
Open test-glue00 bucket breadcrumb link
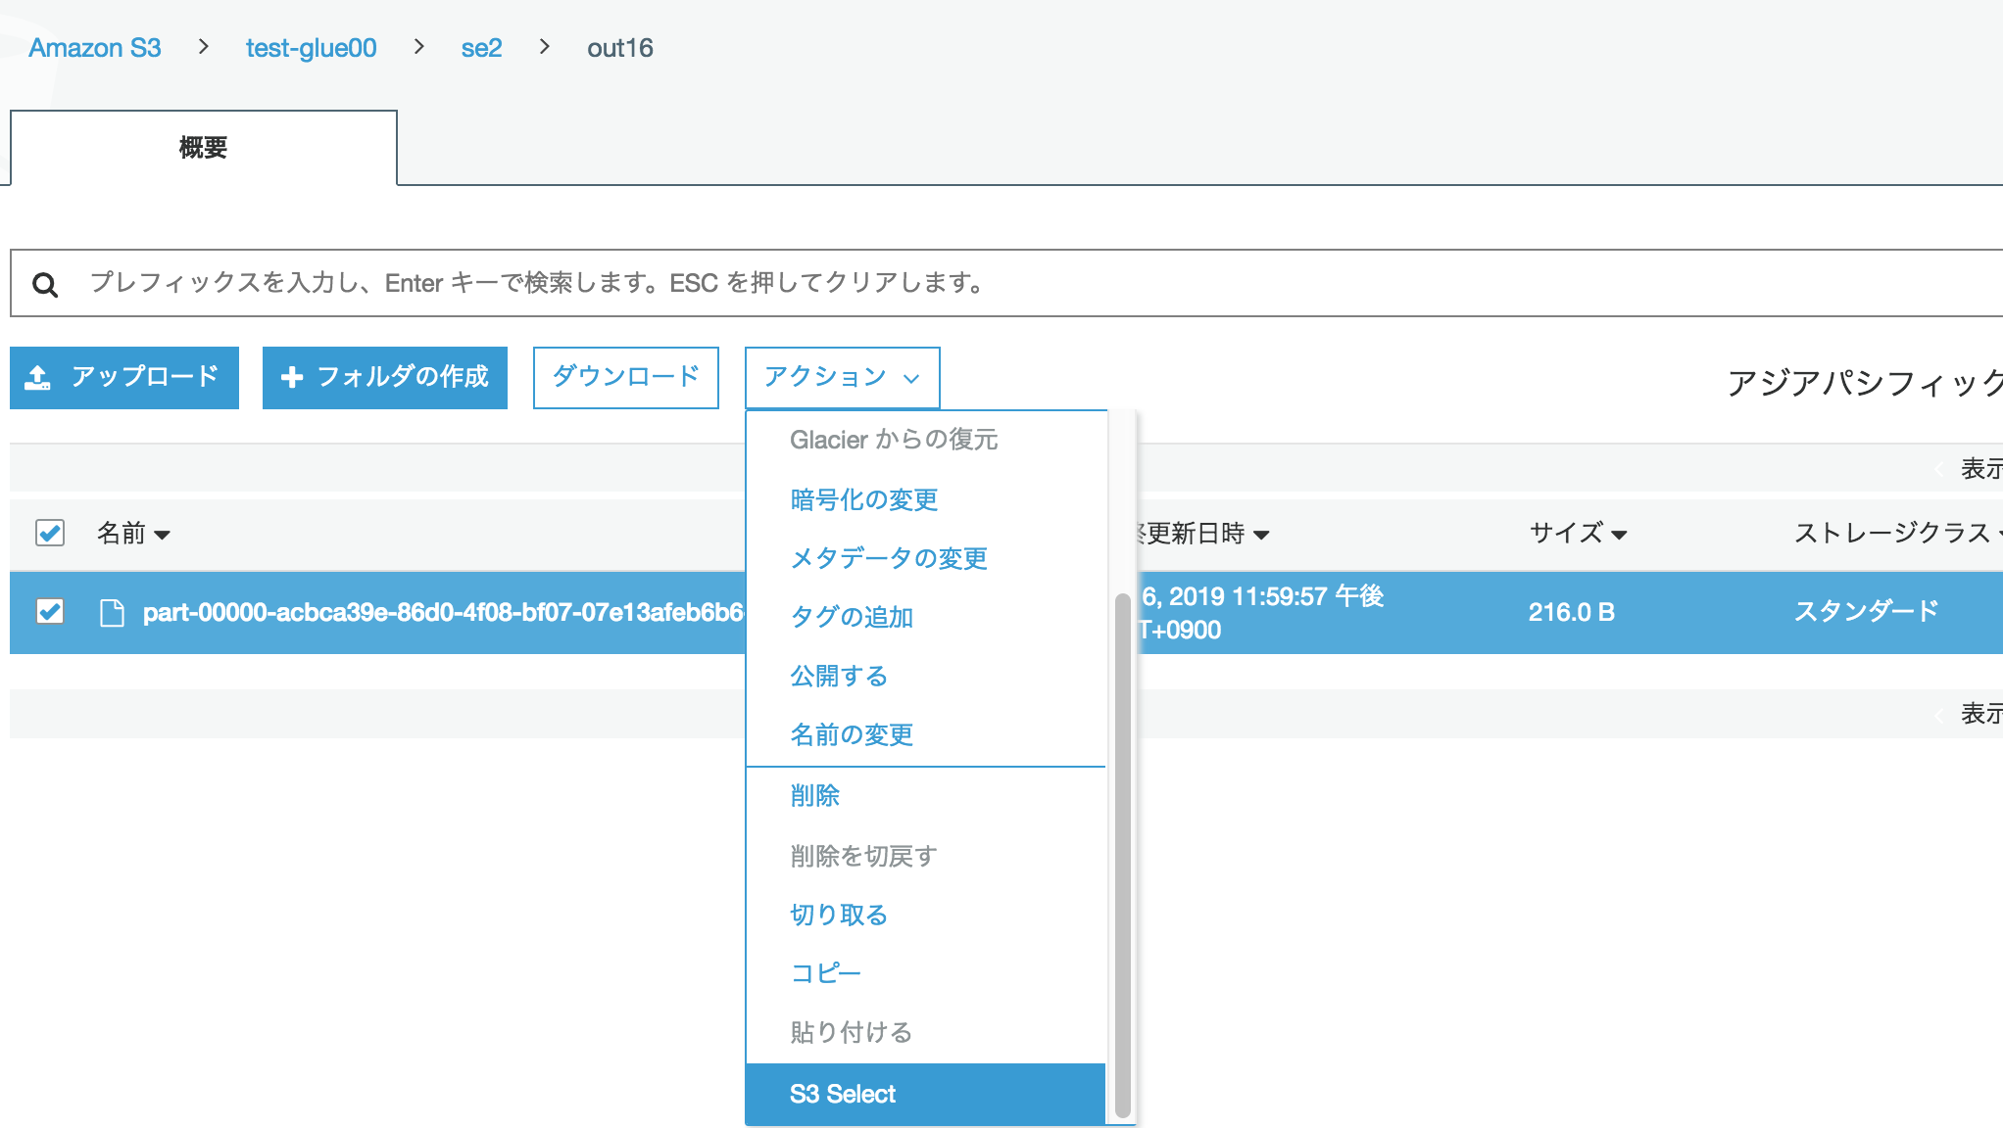[312, 48]
